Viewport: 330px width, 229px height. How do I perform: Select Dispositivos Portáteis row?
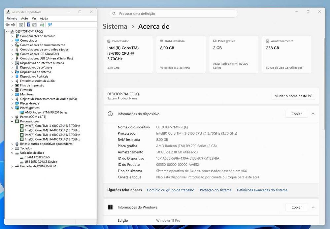[34, 77]
